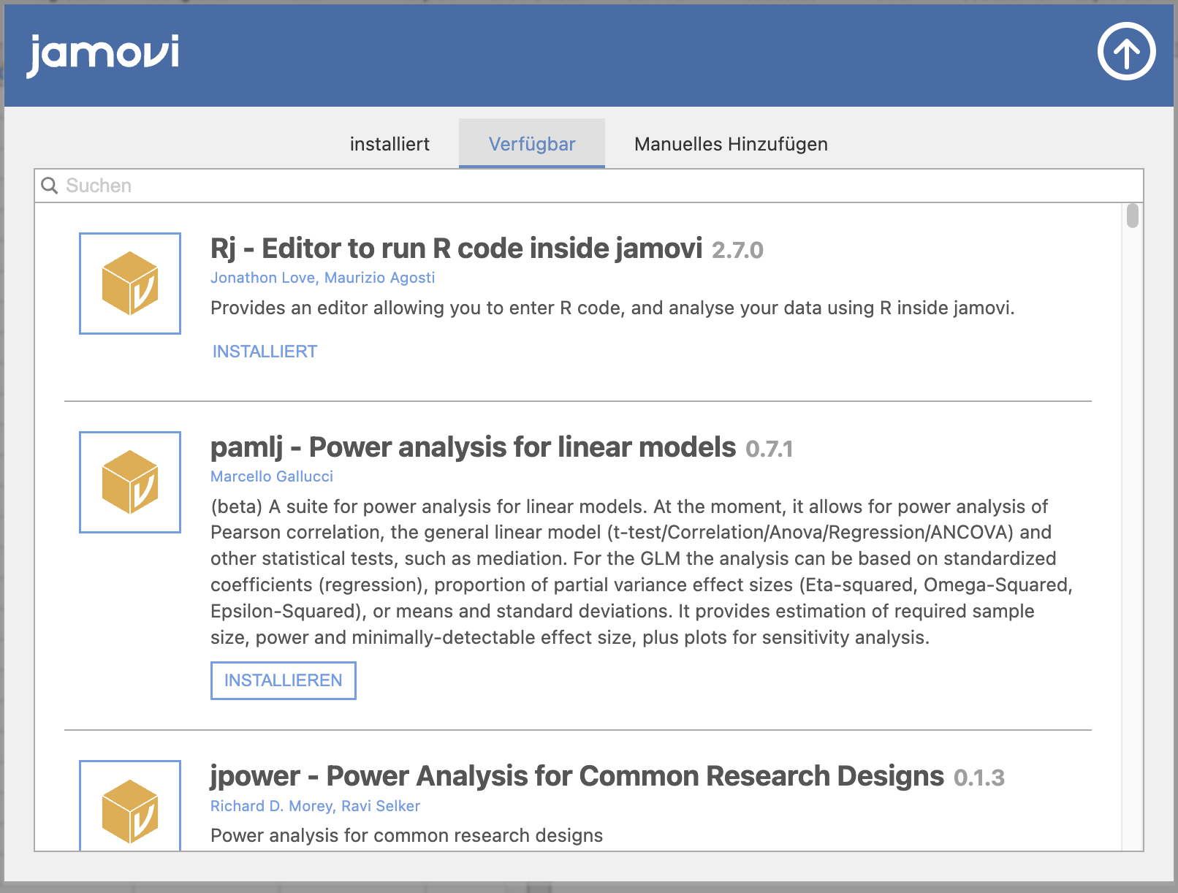Image resolution: width=1178 pixels, height=893 pixels.
Task: Click the jpower - Power Analysis title
Action: (x=577, y=776)
